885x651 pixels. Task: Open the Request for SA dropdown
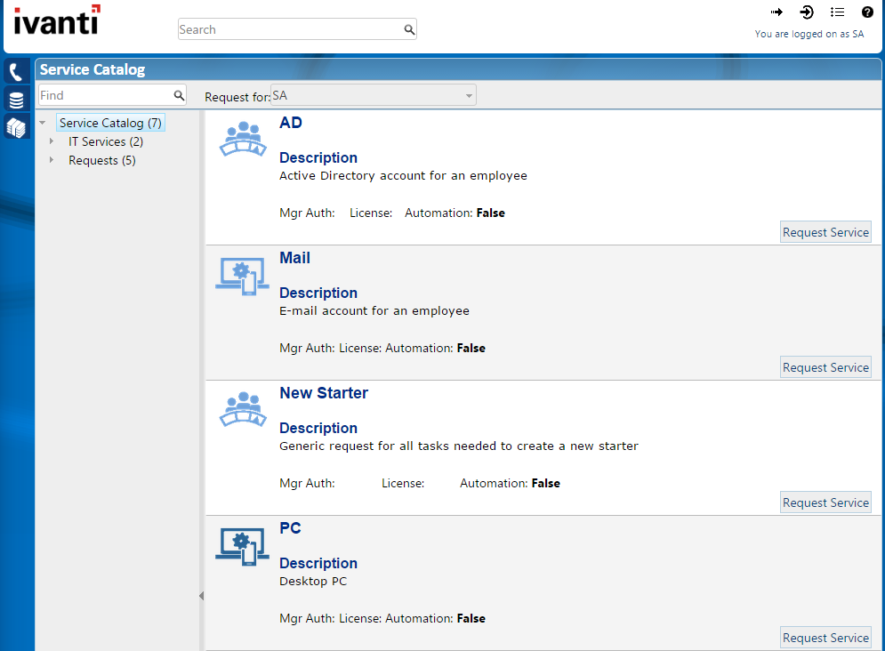pos(373,95)
